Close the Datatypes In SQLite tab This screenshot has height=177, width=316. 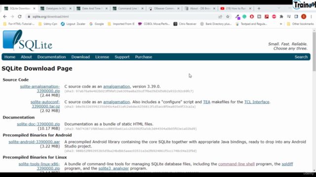pos(70,8)
